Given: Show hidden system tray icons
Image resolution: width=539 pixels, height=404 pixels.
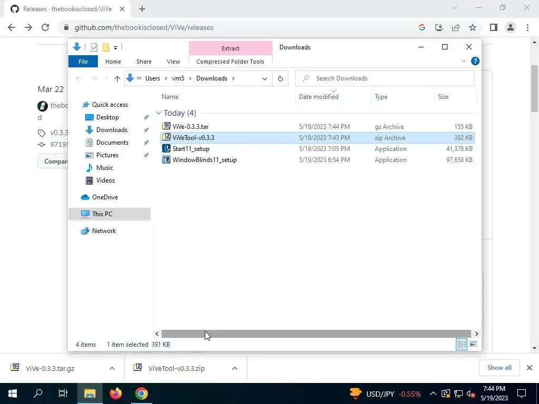Looking at the screenshot, I should click(433, 393).
